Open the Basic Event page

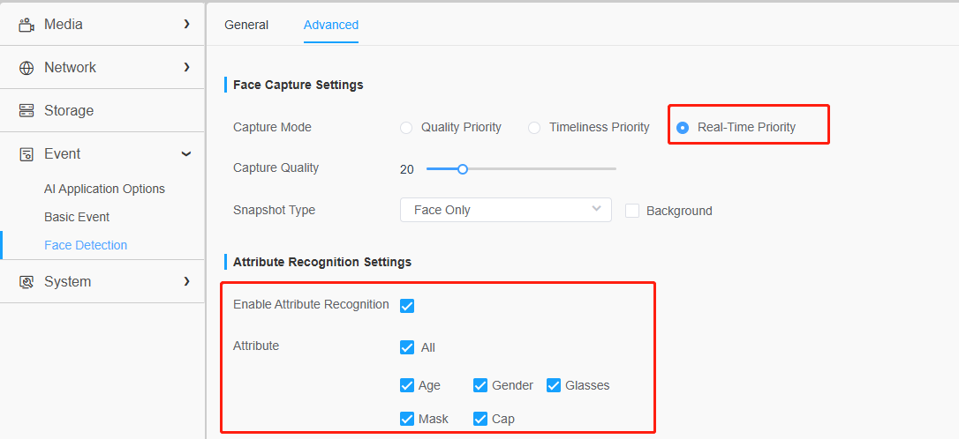coord(77,217)
